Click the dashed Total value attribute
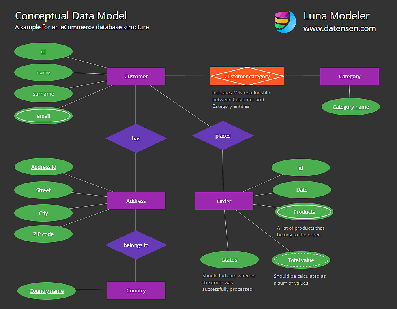397x309 pixels. (301, 260)
